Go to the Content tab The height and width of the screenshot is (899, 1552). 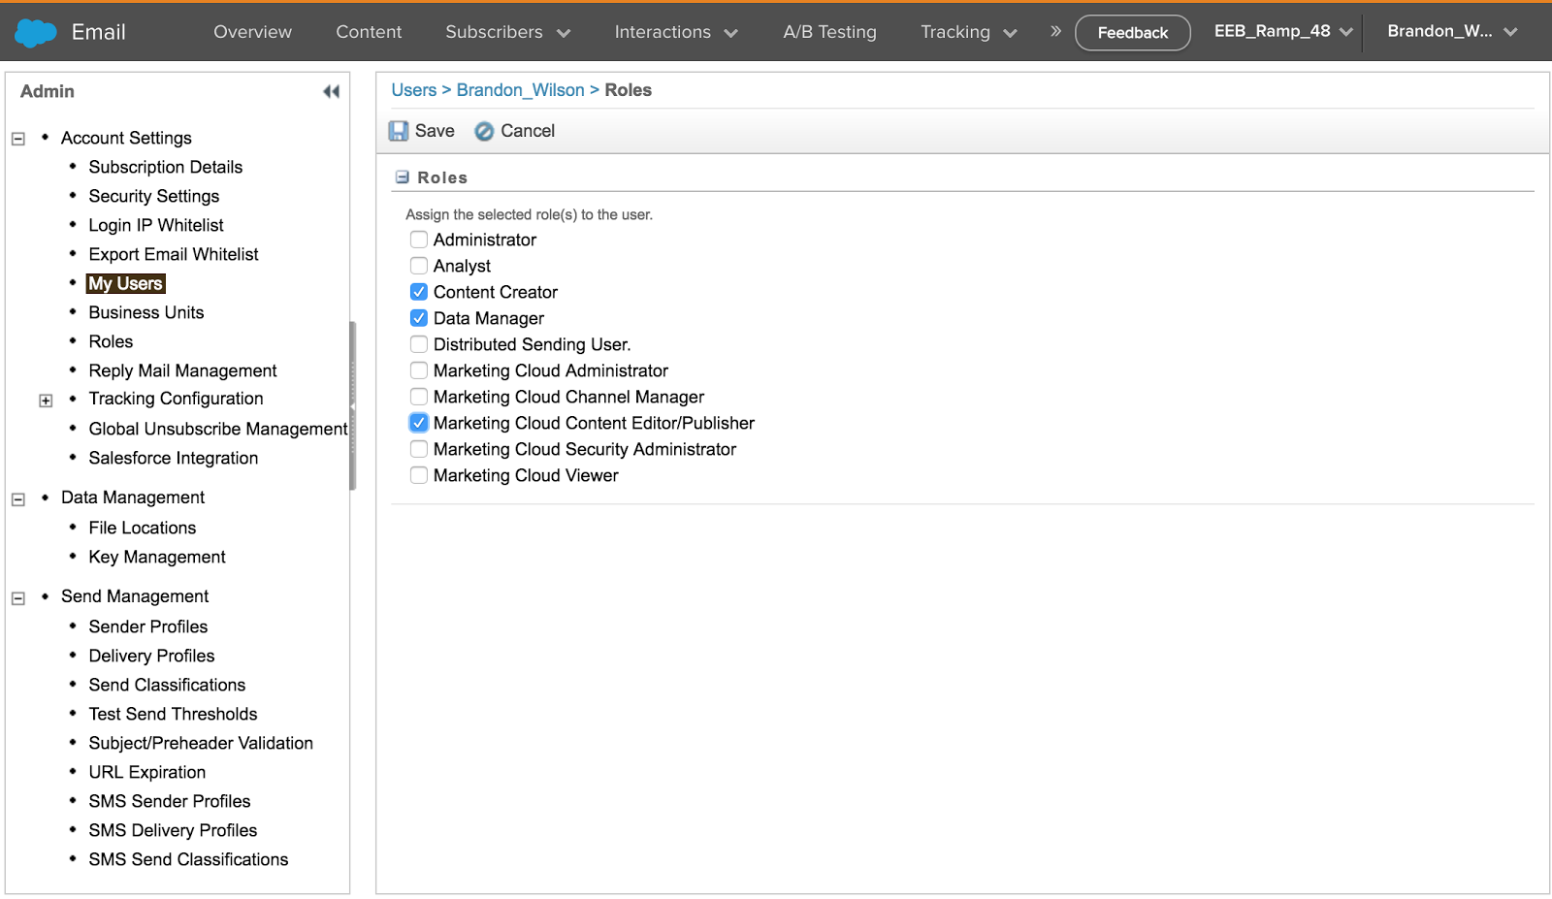coord(369,32)
